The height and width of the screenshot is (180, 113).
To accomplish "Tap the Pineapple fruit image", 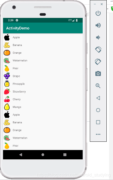I will [7, 84].
